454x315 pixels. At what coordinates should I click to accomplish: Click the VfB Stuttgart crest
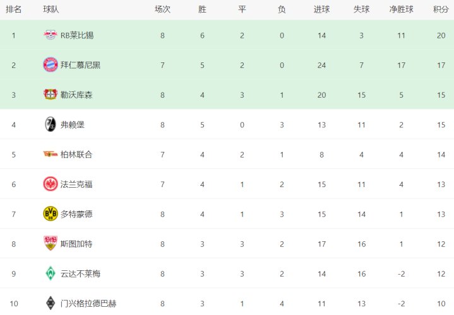pyautogui.click(x=51, y=243)
